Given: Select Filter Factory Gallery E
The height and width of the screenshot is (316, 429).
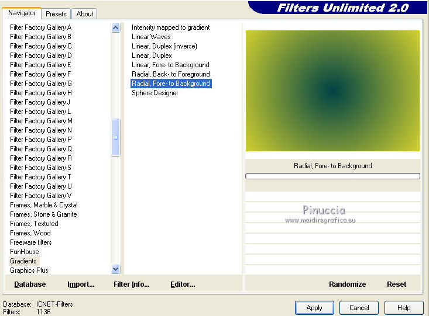Looking at the screenshot, I should tap(41, 65).
